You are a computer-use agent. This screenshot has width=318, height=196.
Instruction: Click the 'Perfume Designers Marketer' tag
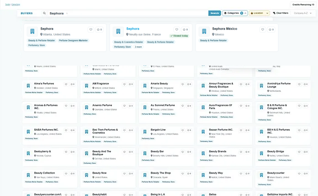point(73,41)
